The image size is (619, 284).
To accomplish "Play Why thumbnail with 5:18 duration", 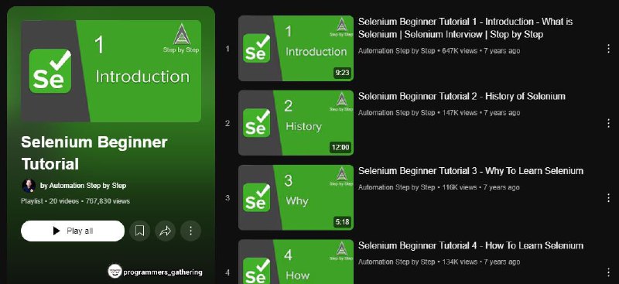I will pos(296,197).
